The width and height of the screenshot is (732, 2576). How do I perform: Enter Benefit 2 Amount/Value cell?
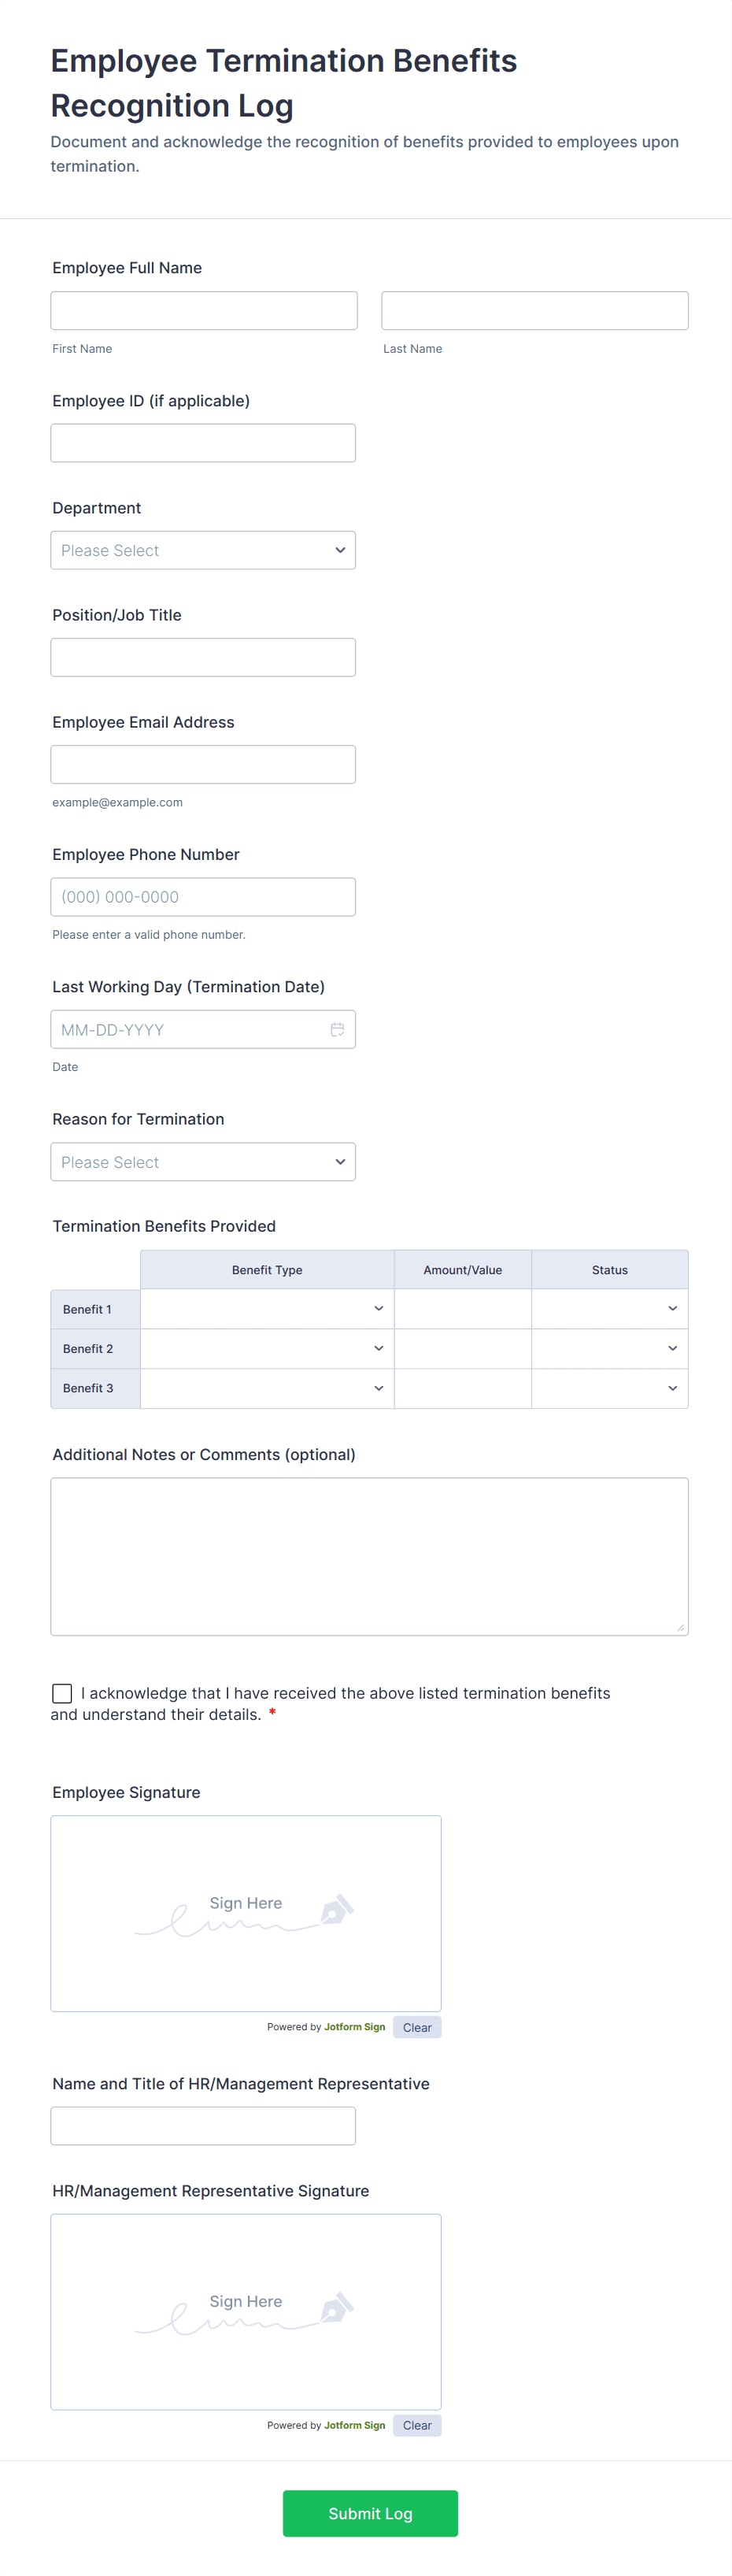point(462,1348)
